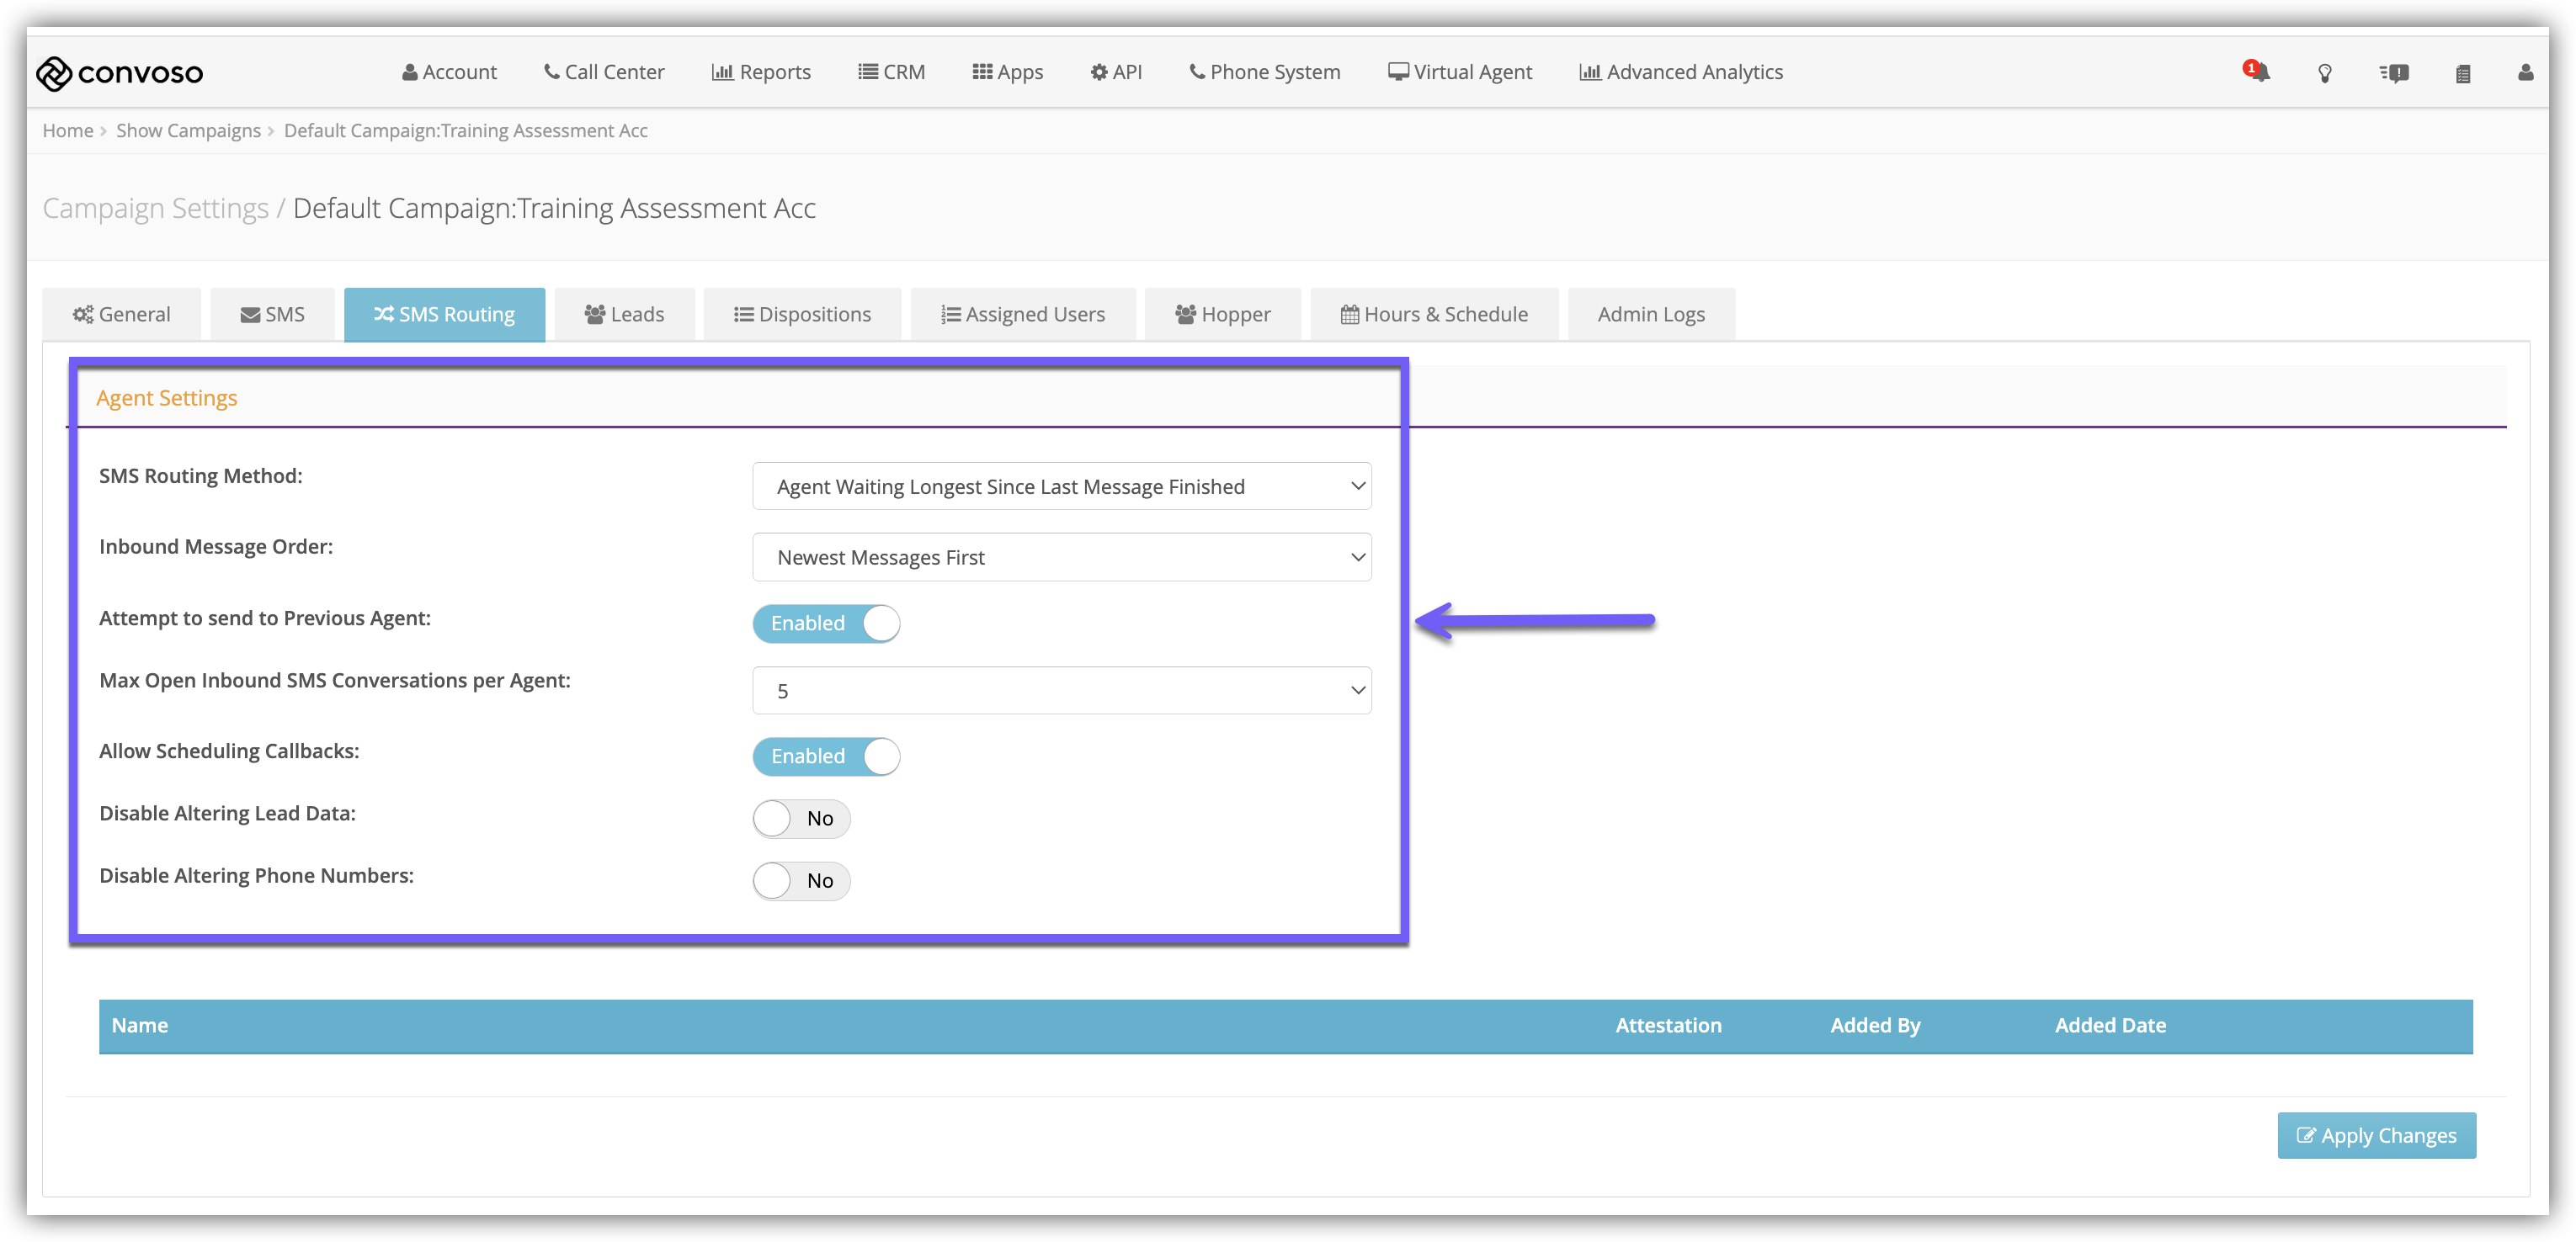This screenshot has height=1242, width=2576.
Task: Click the lightbulb tips icon
Action: pyautogui.click(x=2324, y=73)
